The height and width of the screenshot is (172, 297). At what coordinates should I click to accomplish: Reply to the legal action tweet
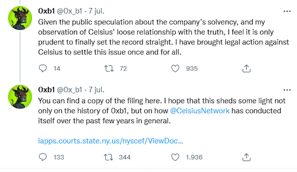(x=43, y=68)
